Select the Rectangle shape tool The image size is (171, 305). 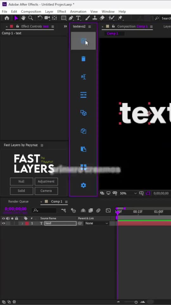point(64,18)
